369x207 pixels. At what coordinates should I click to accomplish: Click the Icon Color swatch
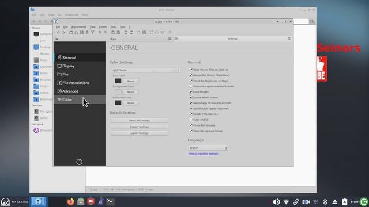(x=118, y=81)
